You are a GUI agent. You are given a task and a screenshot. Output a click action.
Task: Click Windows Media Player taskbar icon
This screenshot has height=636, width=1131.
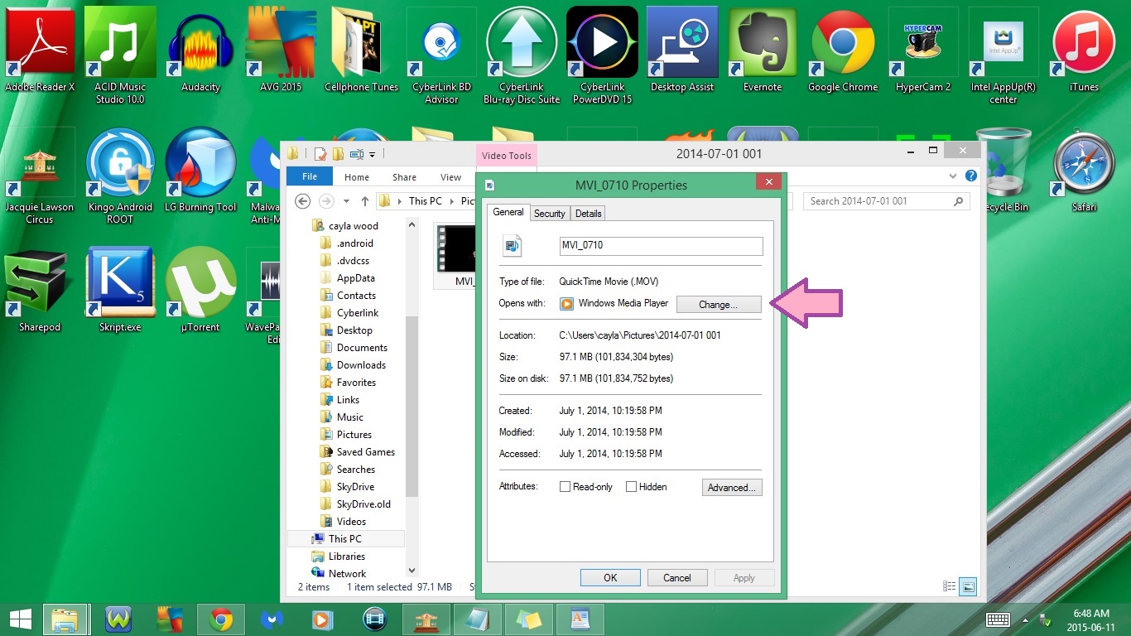coord(323,619)
